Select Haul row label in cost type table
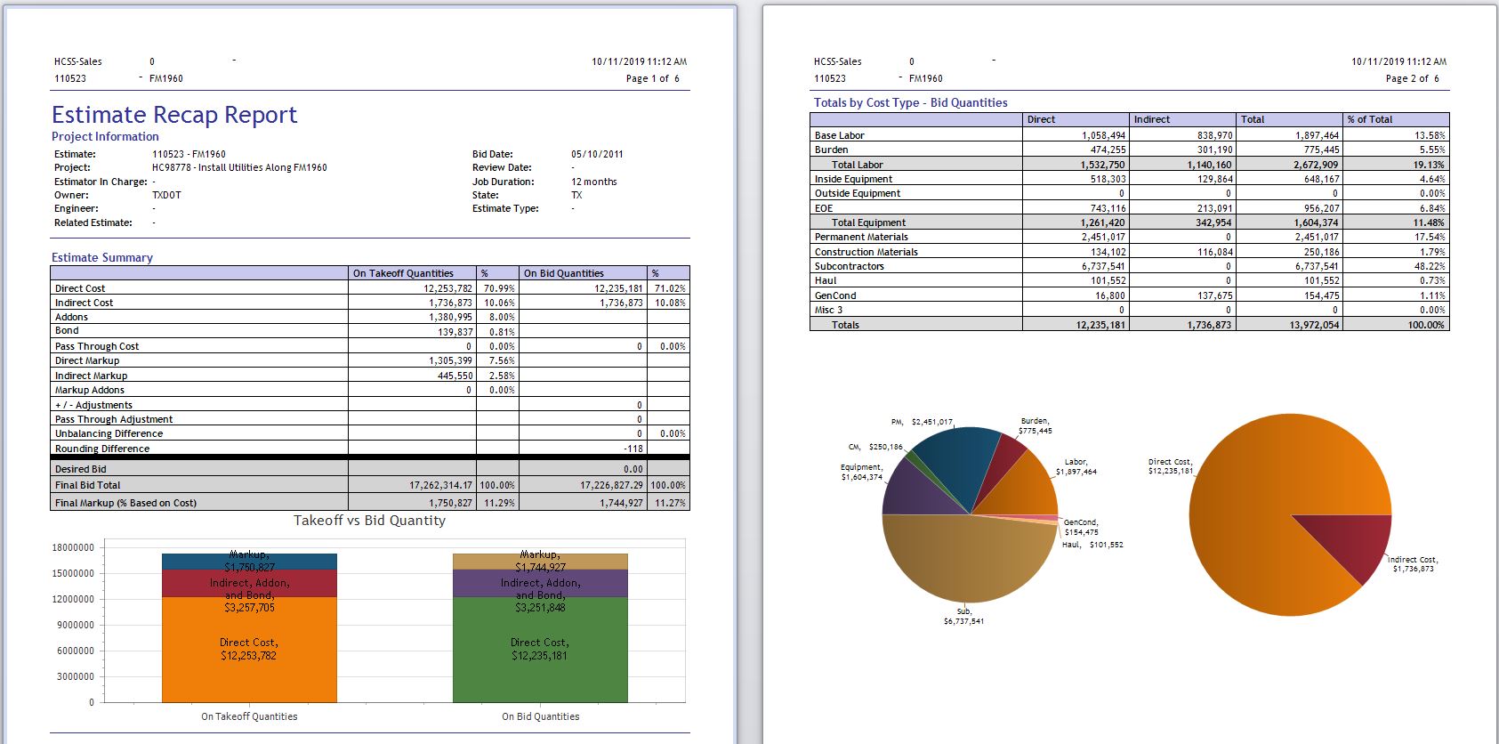The image size is (1499, 744). click(x=826, y=280)
